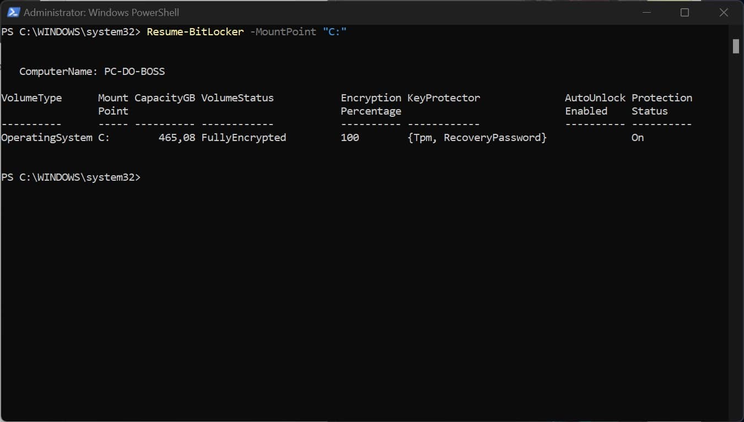Click the KeyProtector column header
This screenshot has height=422, width=744.
[444, 98]
